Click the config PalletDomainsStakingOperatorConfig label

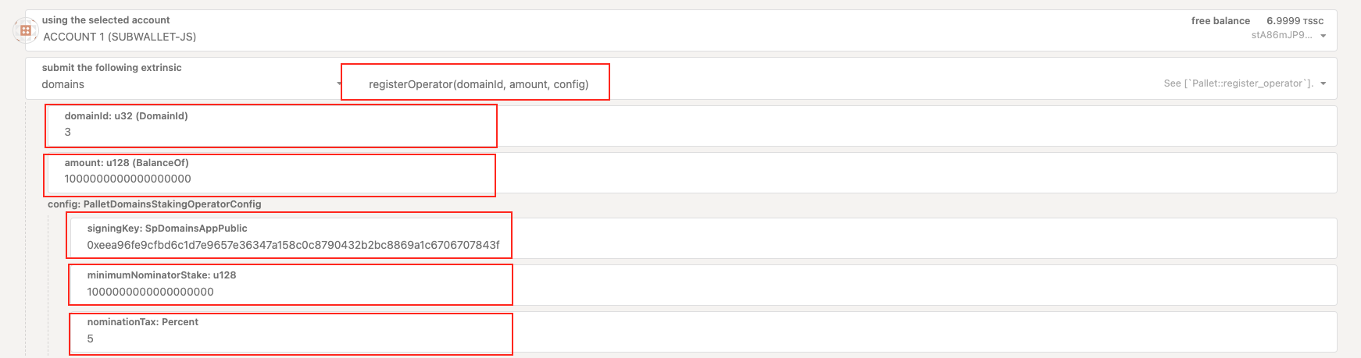pos(155,204)
